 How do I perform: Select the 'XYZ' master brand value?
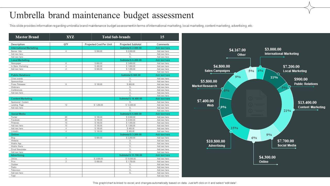coord(70,37)
